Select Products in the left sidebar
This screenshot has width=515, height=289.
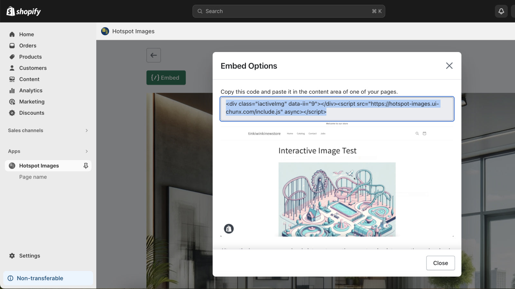(x=30, y=57)
